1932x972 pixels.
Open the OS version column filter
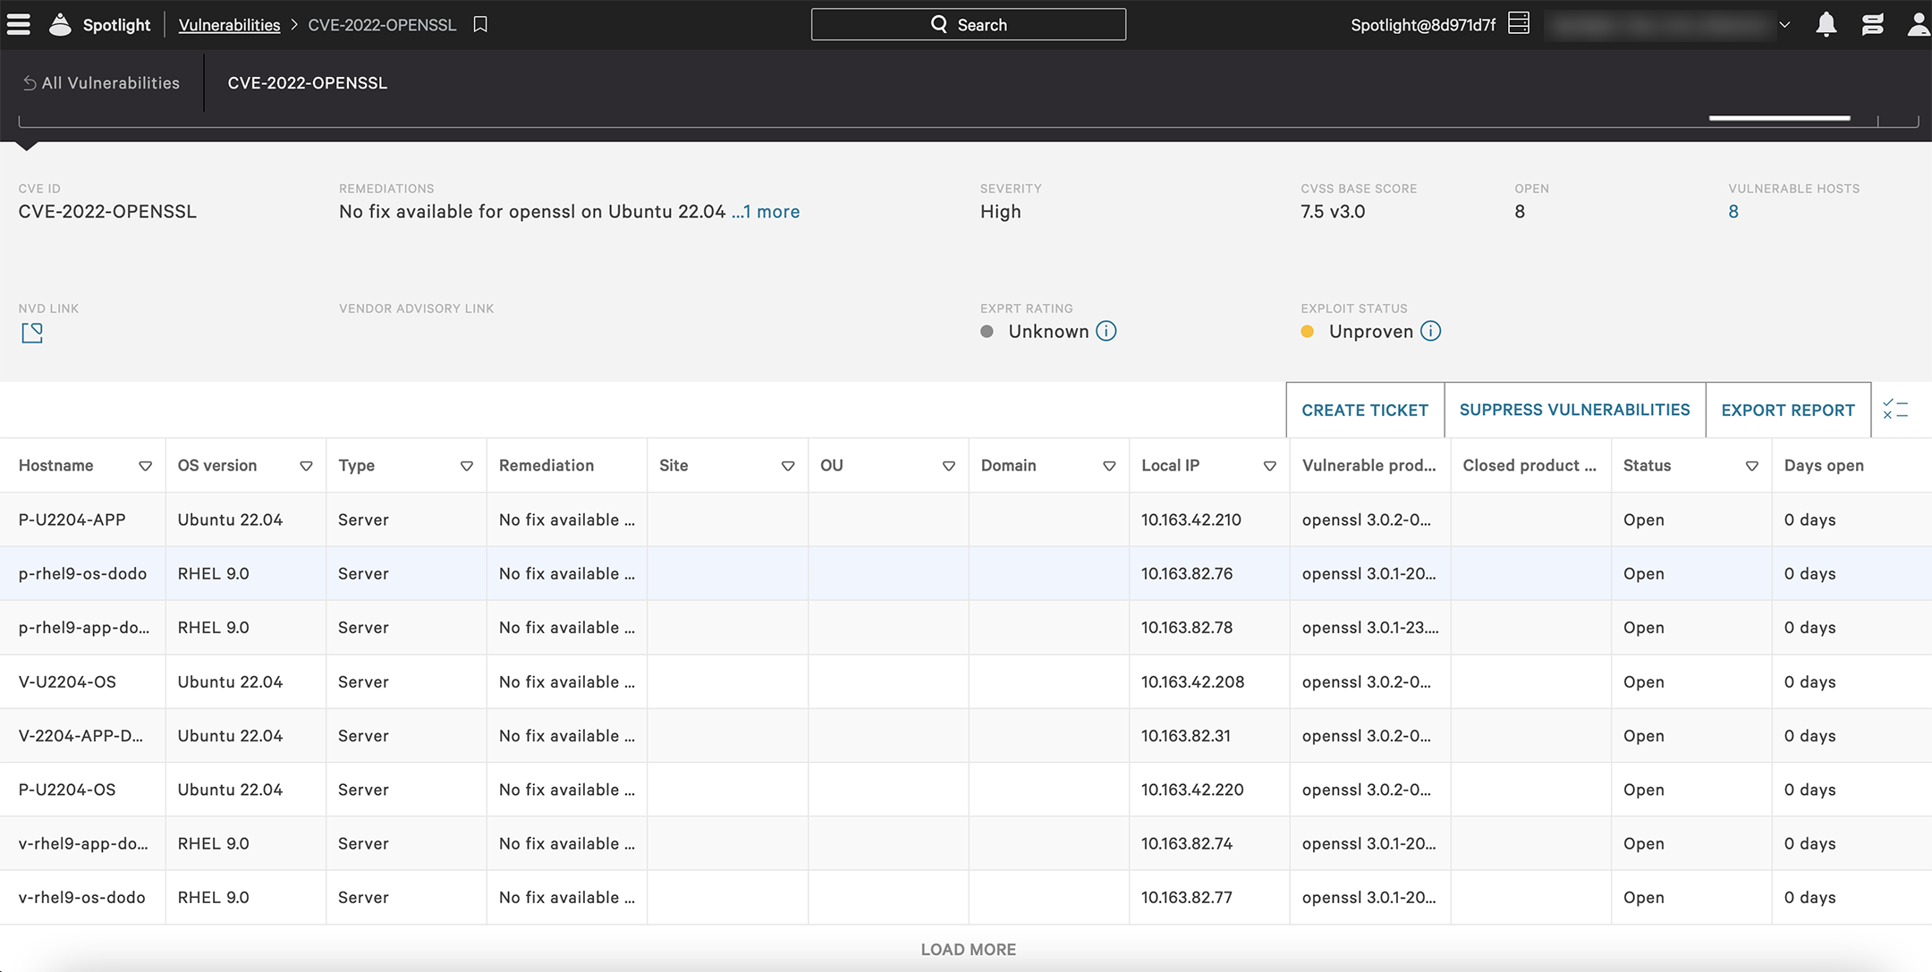[x=306, y=466]
